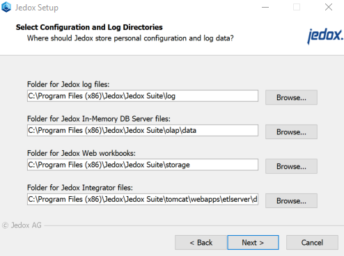The height and width of the screenshot is (256, 344).
Task: Focus the In-Memory DB Server files path field
Action: click(143, 130)
